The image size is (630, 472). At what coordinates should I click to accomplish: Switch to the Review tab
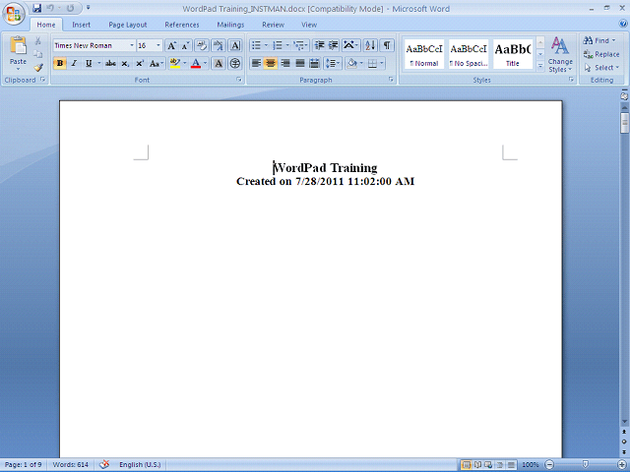click(274, 25)
